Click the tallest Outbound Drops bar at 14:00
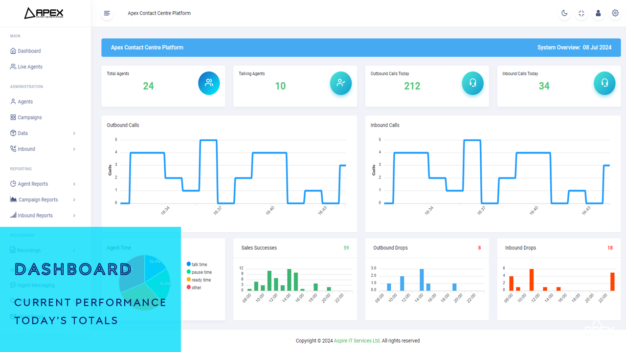This screenshot has width=626, height=352. [x=422, y=280]
